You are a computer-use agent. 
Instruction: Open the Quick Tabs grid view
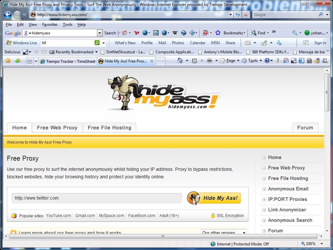pyautogui.click(x=29, y=61)
